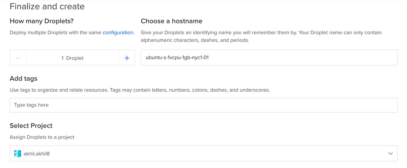Decrease the Droplet count with minus button
The height and width of the screenshot is (168, 407).
click(18, 58)
